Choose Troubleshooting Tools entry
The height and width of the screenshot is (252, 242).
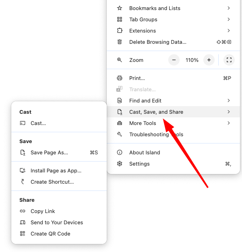coord(174,134)
